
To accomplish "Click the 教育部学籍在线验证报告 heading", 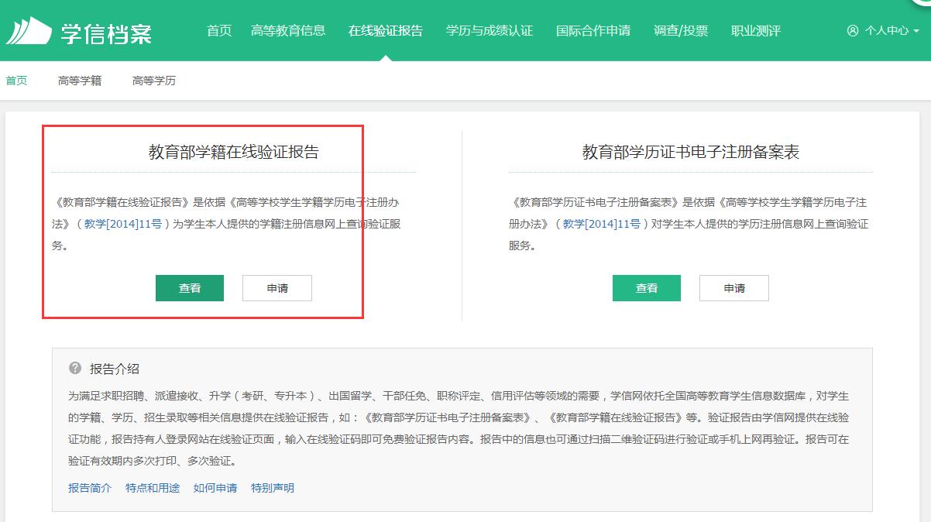I will pos(234,152).
